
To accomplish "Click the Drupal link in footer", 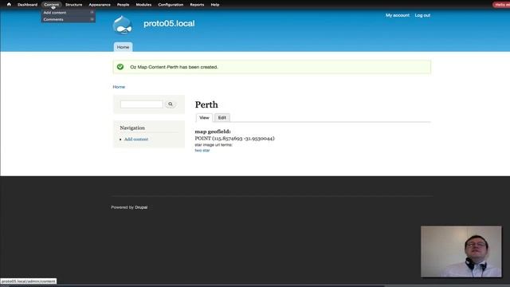I will tap(141, 207).
